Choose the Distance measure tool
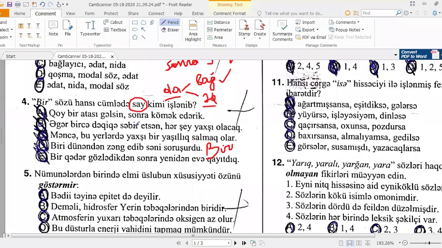The image size is (442, 248). 219,22
